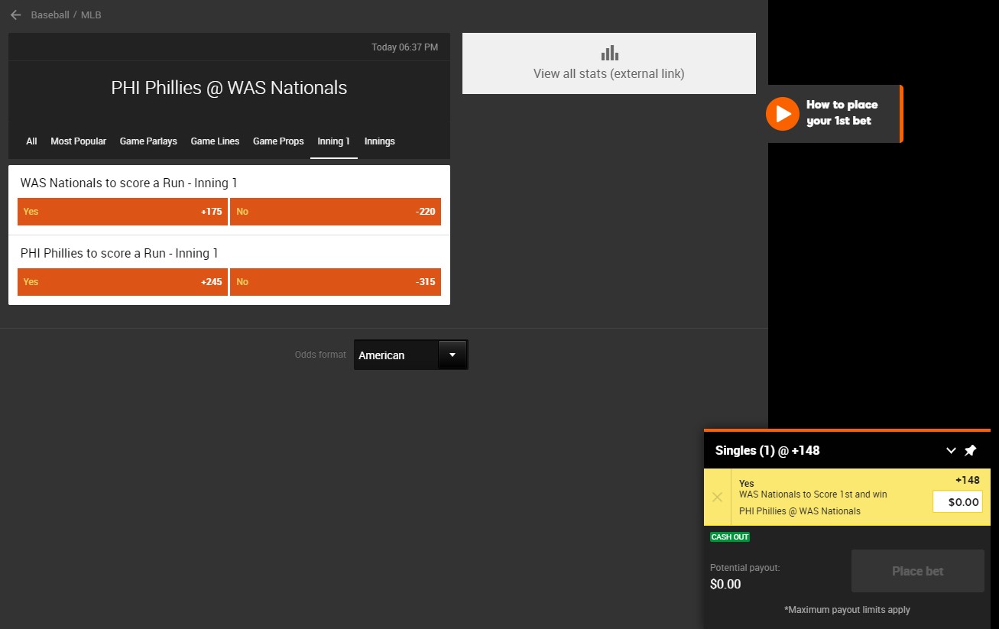Collapse the betslip with chevron icon
The height and width of the screenshot is (629, 999).
(x=951, y=451)
